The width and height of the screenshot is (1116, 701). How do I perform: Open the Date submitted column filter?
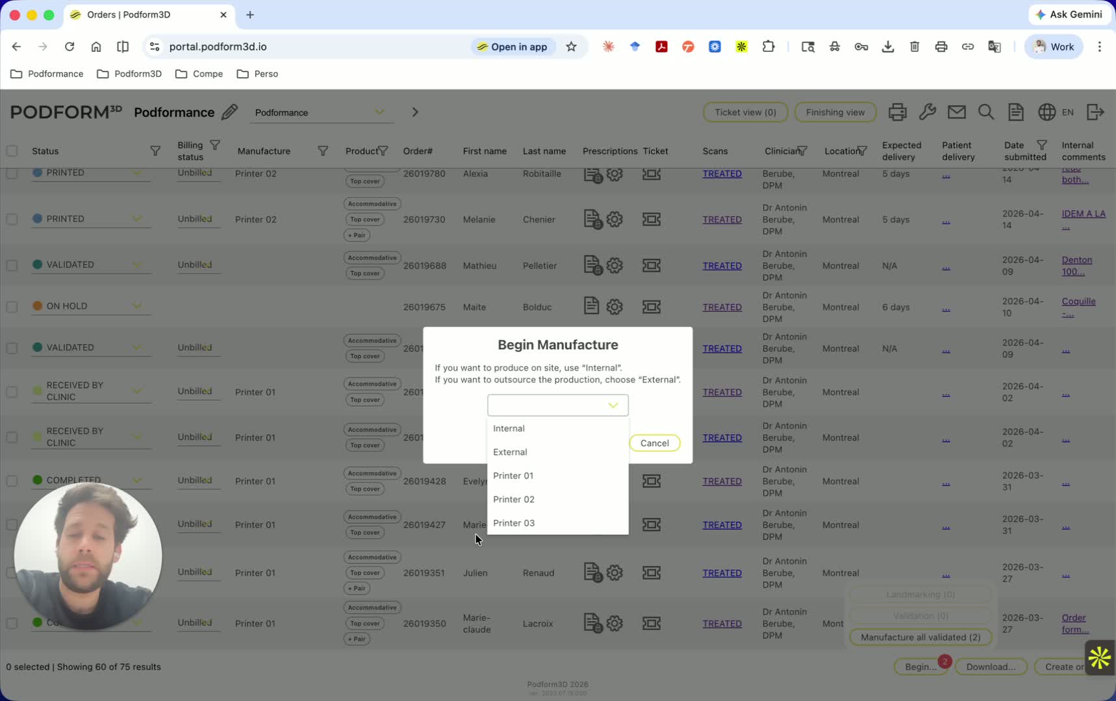1042,145
